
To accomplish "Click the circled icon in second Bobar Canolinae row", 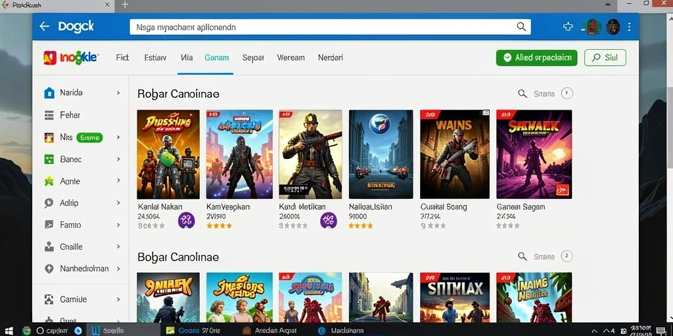I will [567, 257].
